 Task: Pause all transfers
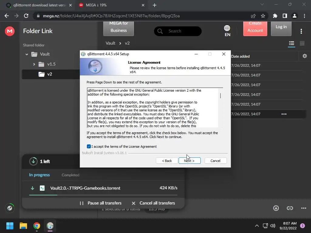click(101, 203)
